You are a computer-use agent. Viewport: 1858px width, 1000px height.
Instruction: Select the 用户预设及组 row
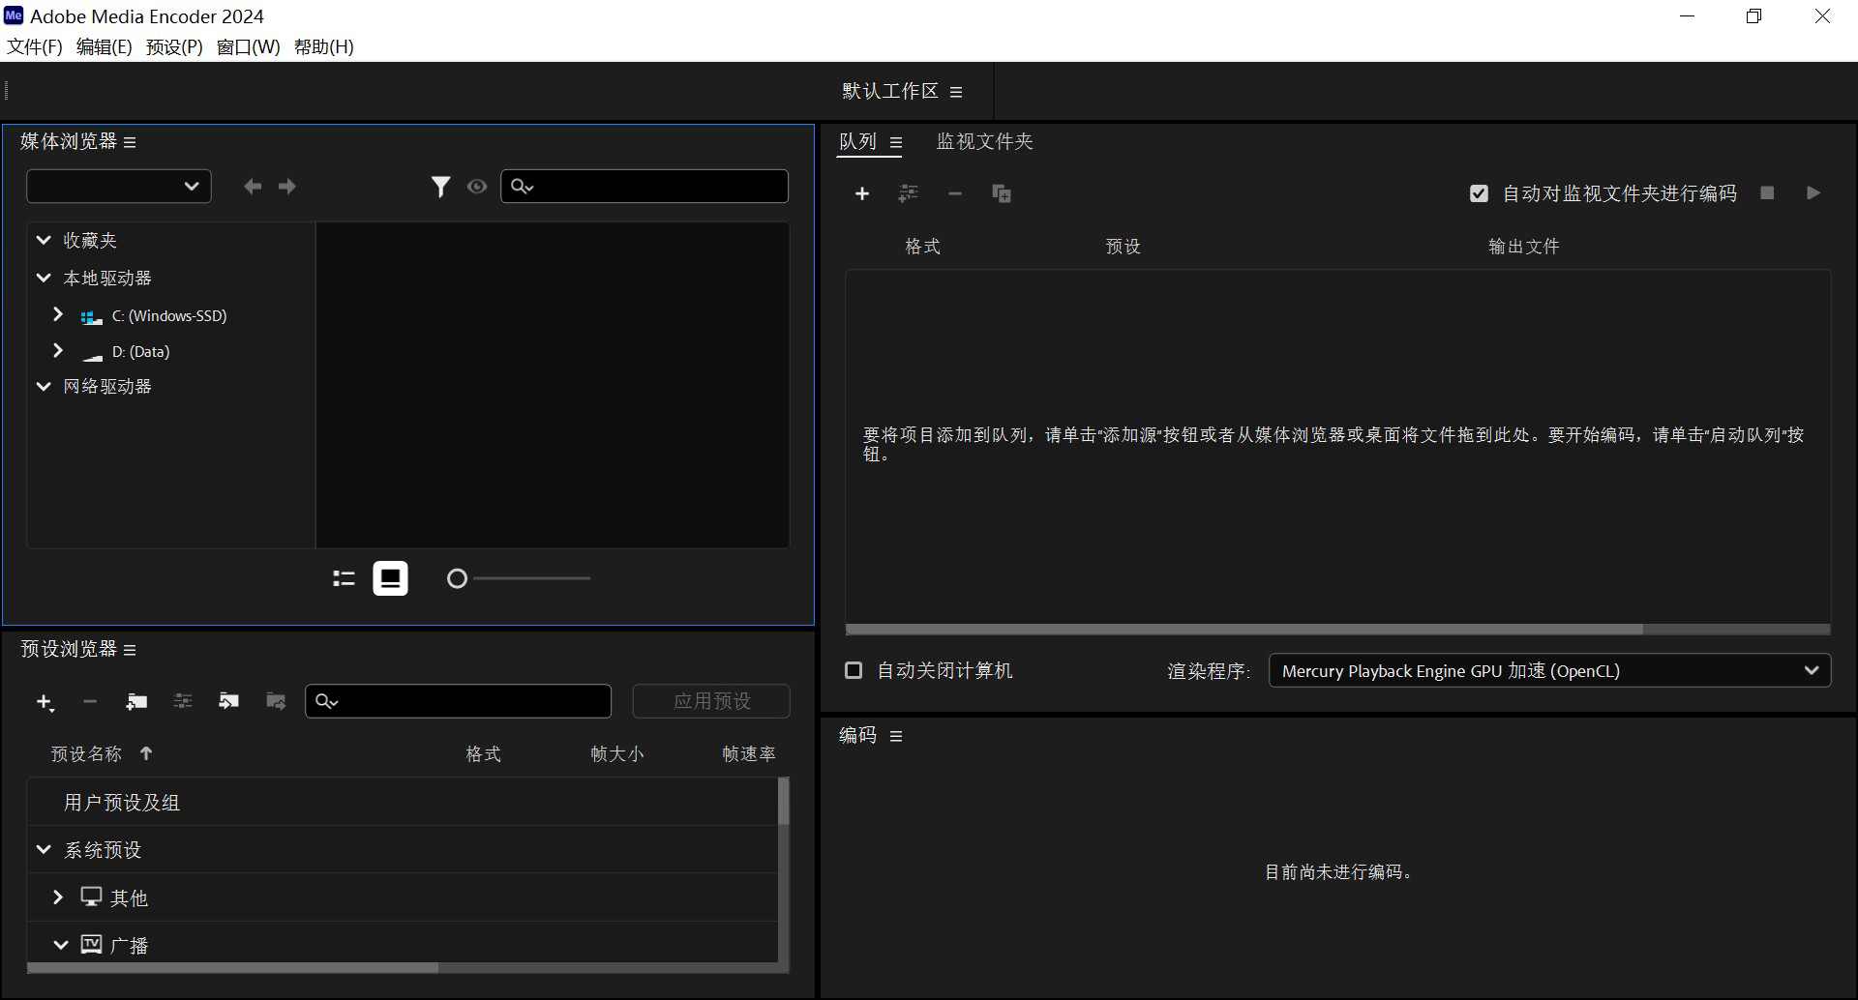pyautogui.click(x=402, y=802)
